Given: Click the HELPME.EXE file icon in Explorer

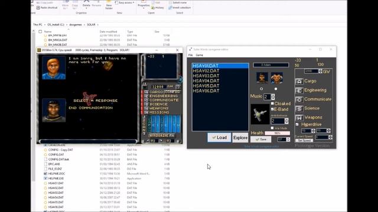Looking at the screenshot, I should pos(45,178).
